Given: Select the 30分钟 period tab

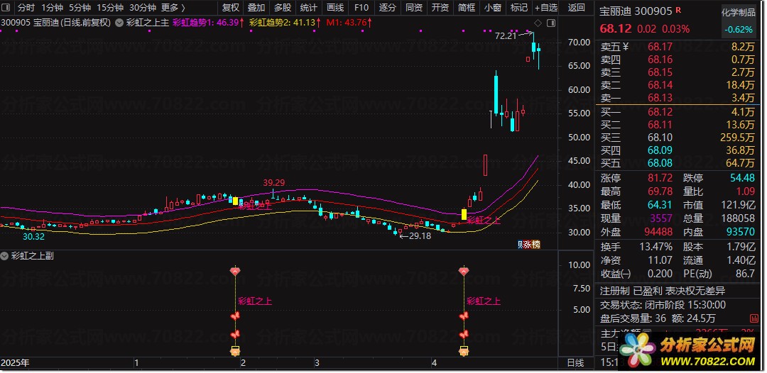Looking at the screenshot, I should (x=143, y=8).
